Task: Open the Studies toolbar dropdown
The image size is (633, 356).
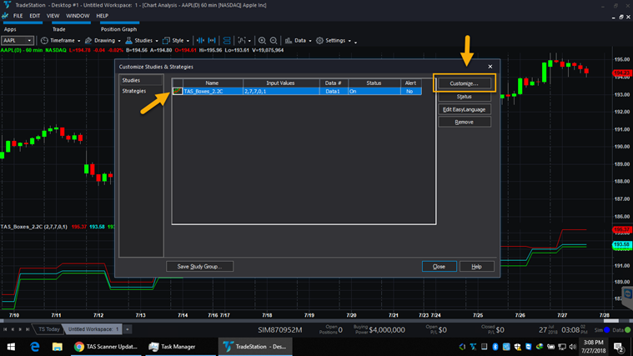Action: pyautogui.click(x=142, y=41)
